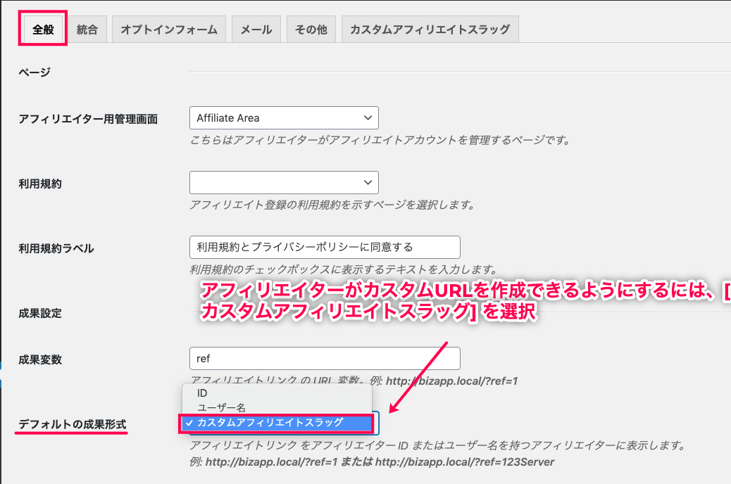
Task: Switch to the 全般 tab
Action: [43, 30]
